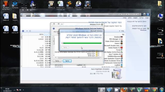Click the אישור button in Windows Features
This screenshot has height=92, width=165.
(67, 61)
